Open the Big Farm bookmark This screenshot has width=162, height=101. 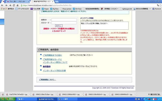pos(54,9)
